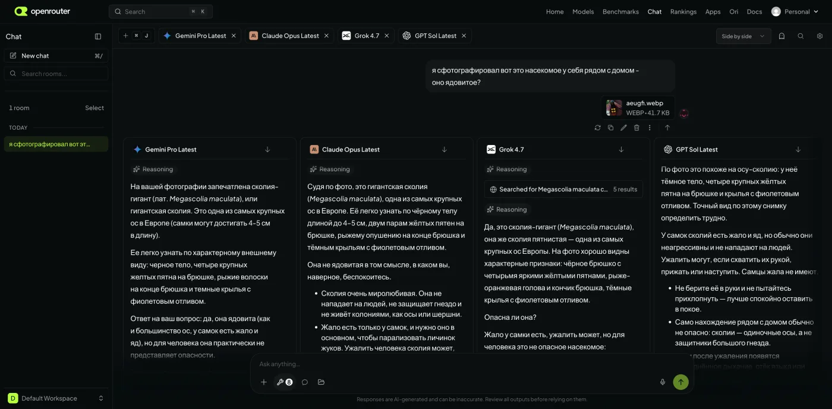Click the up arrow beside message options

[667, 128]
